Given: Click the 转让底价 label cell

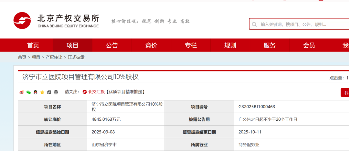Looking at the screenshot, I should [x=53, y=119].
